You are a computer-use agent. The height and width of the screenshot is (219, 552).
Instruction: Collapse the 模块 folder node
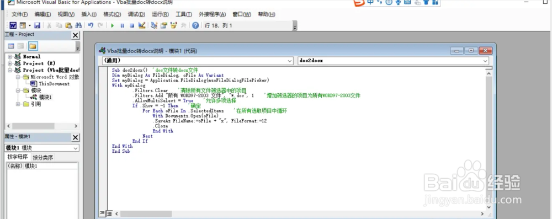pos(18,90)
